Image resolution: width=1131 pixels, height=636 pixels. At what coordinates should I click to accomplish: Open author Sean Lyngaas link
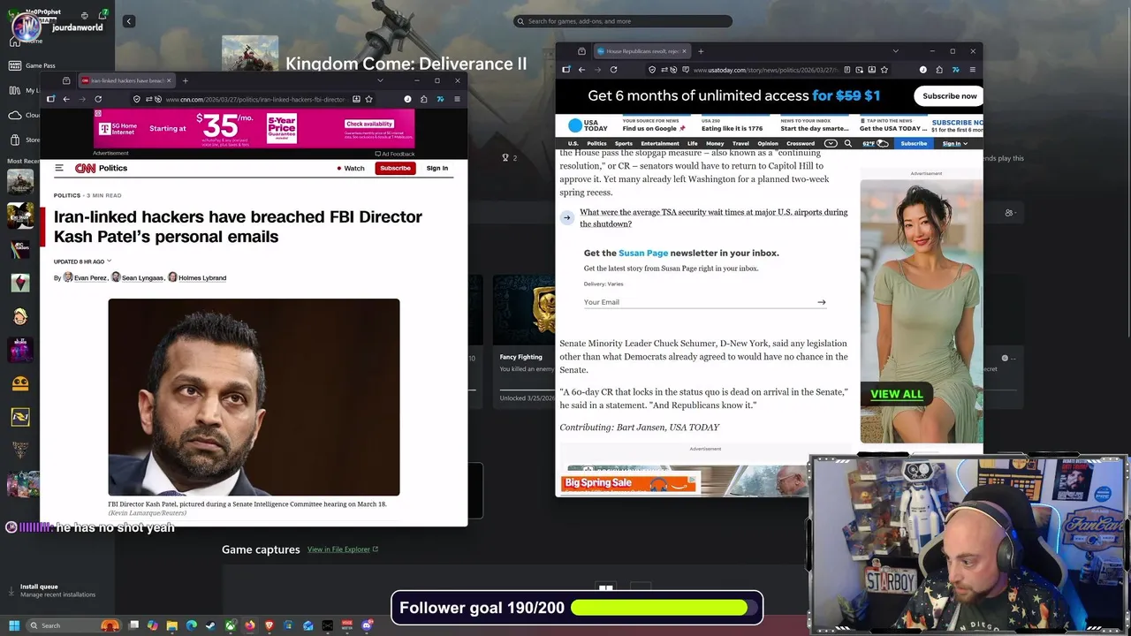(x=142, y=277)
